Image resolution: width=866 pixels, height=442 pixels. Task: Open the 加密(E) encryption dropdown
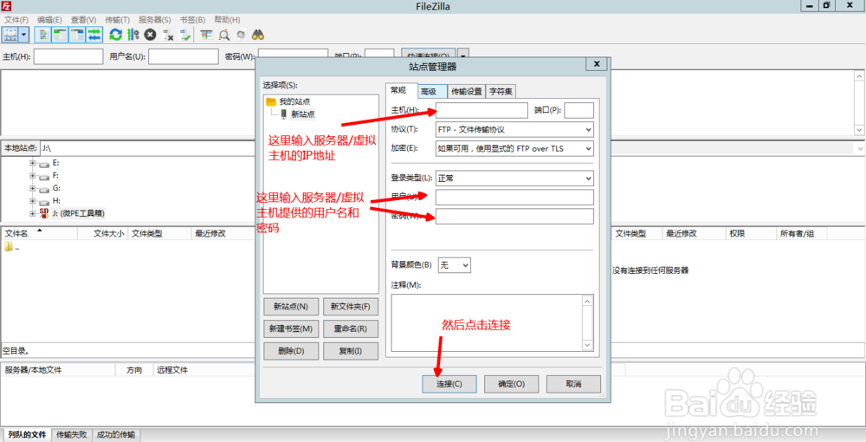coord(514,148)
